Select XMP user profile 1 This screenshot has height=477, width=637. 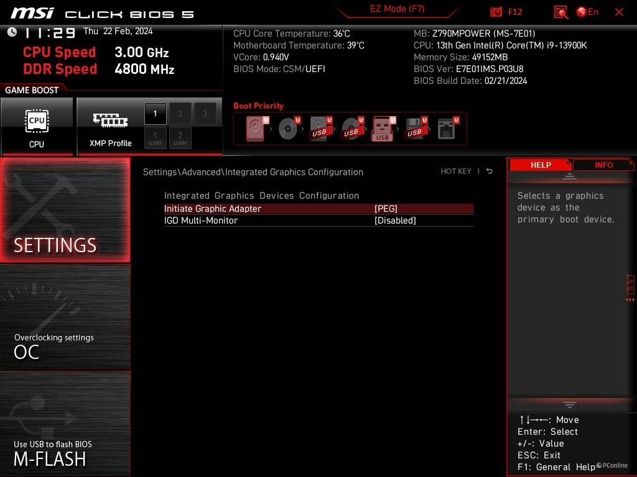pyautogui.click(x=155, y=138)
